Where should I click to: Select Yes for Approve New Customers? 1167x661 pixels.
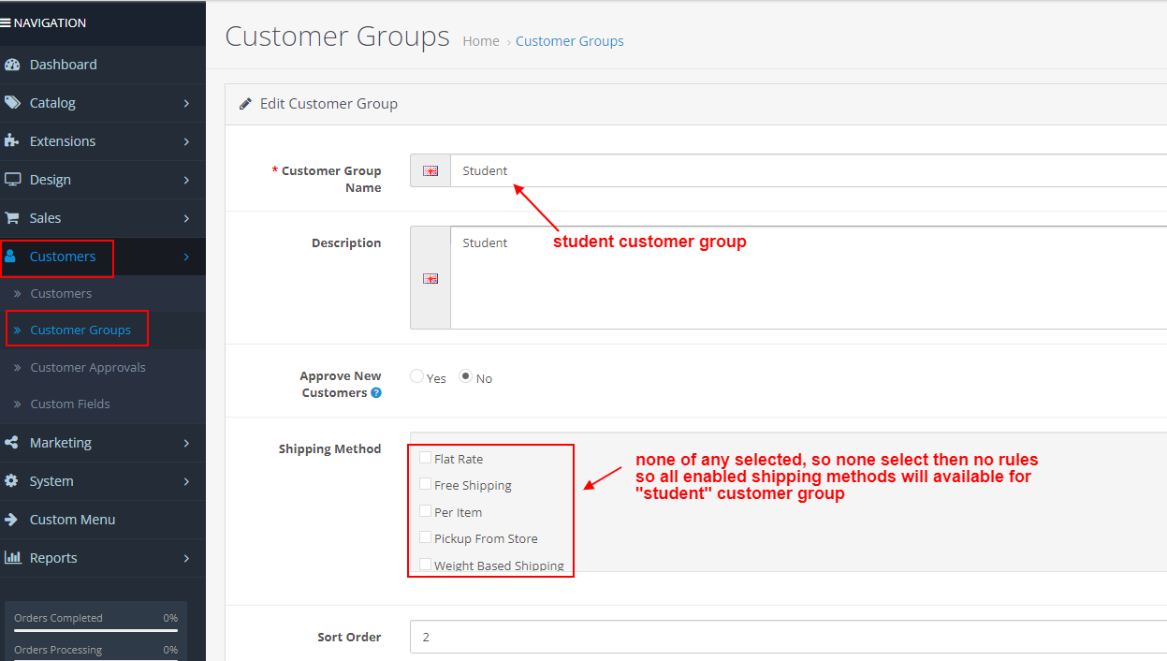(417, 375)
